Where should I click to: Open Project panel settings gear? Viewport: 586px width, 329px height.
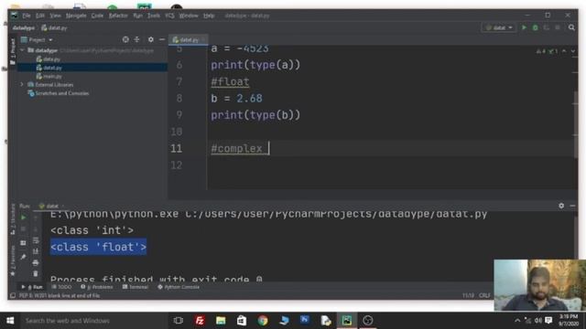(x=150, y=39)
